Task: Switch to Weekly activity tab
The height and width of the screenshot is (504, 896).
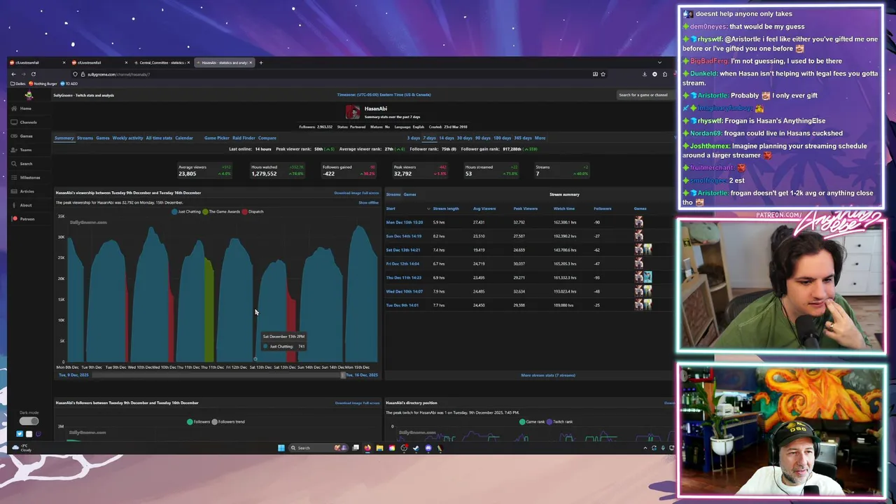Action: tap(127, 138)
